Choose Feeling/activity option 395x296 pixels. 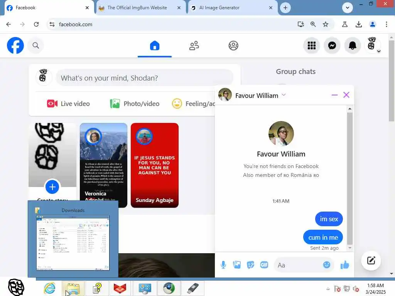point(193,104)
